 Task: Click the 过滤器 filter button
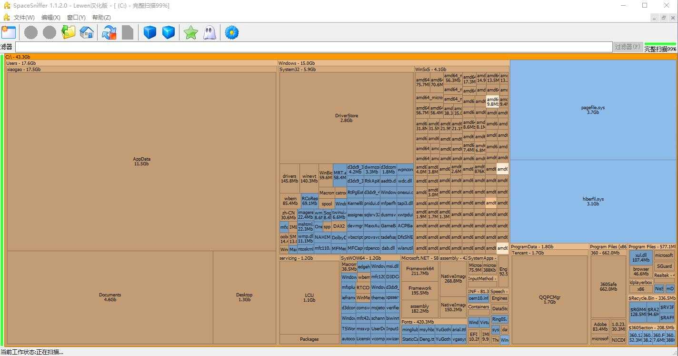(627, 47)
